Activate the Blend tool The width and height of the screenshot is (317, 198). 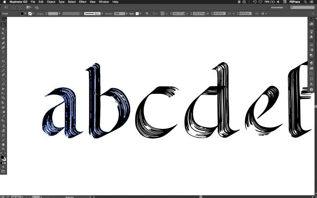3,121
